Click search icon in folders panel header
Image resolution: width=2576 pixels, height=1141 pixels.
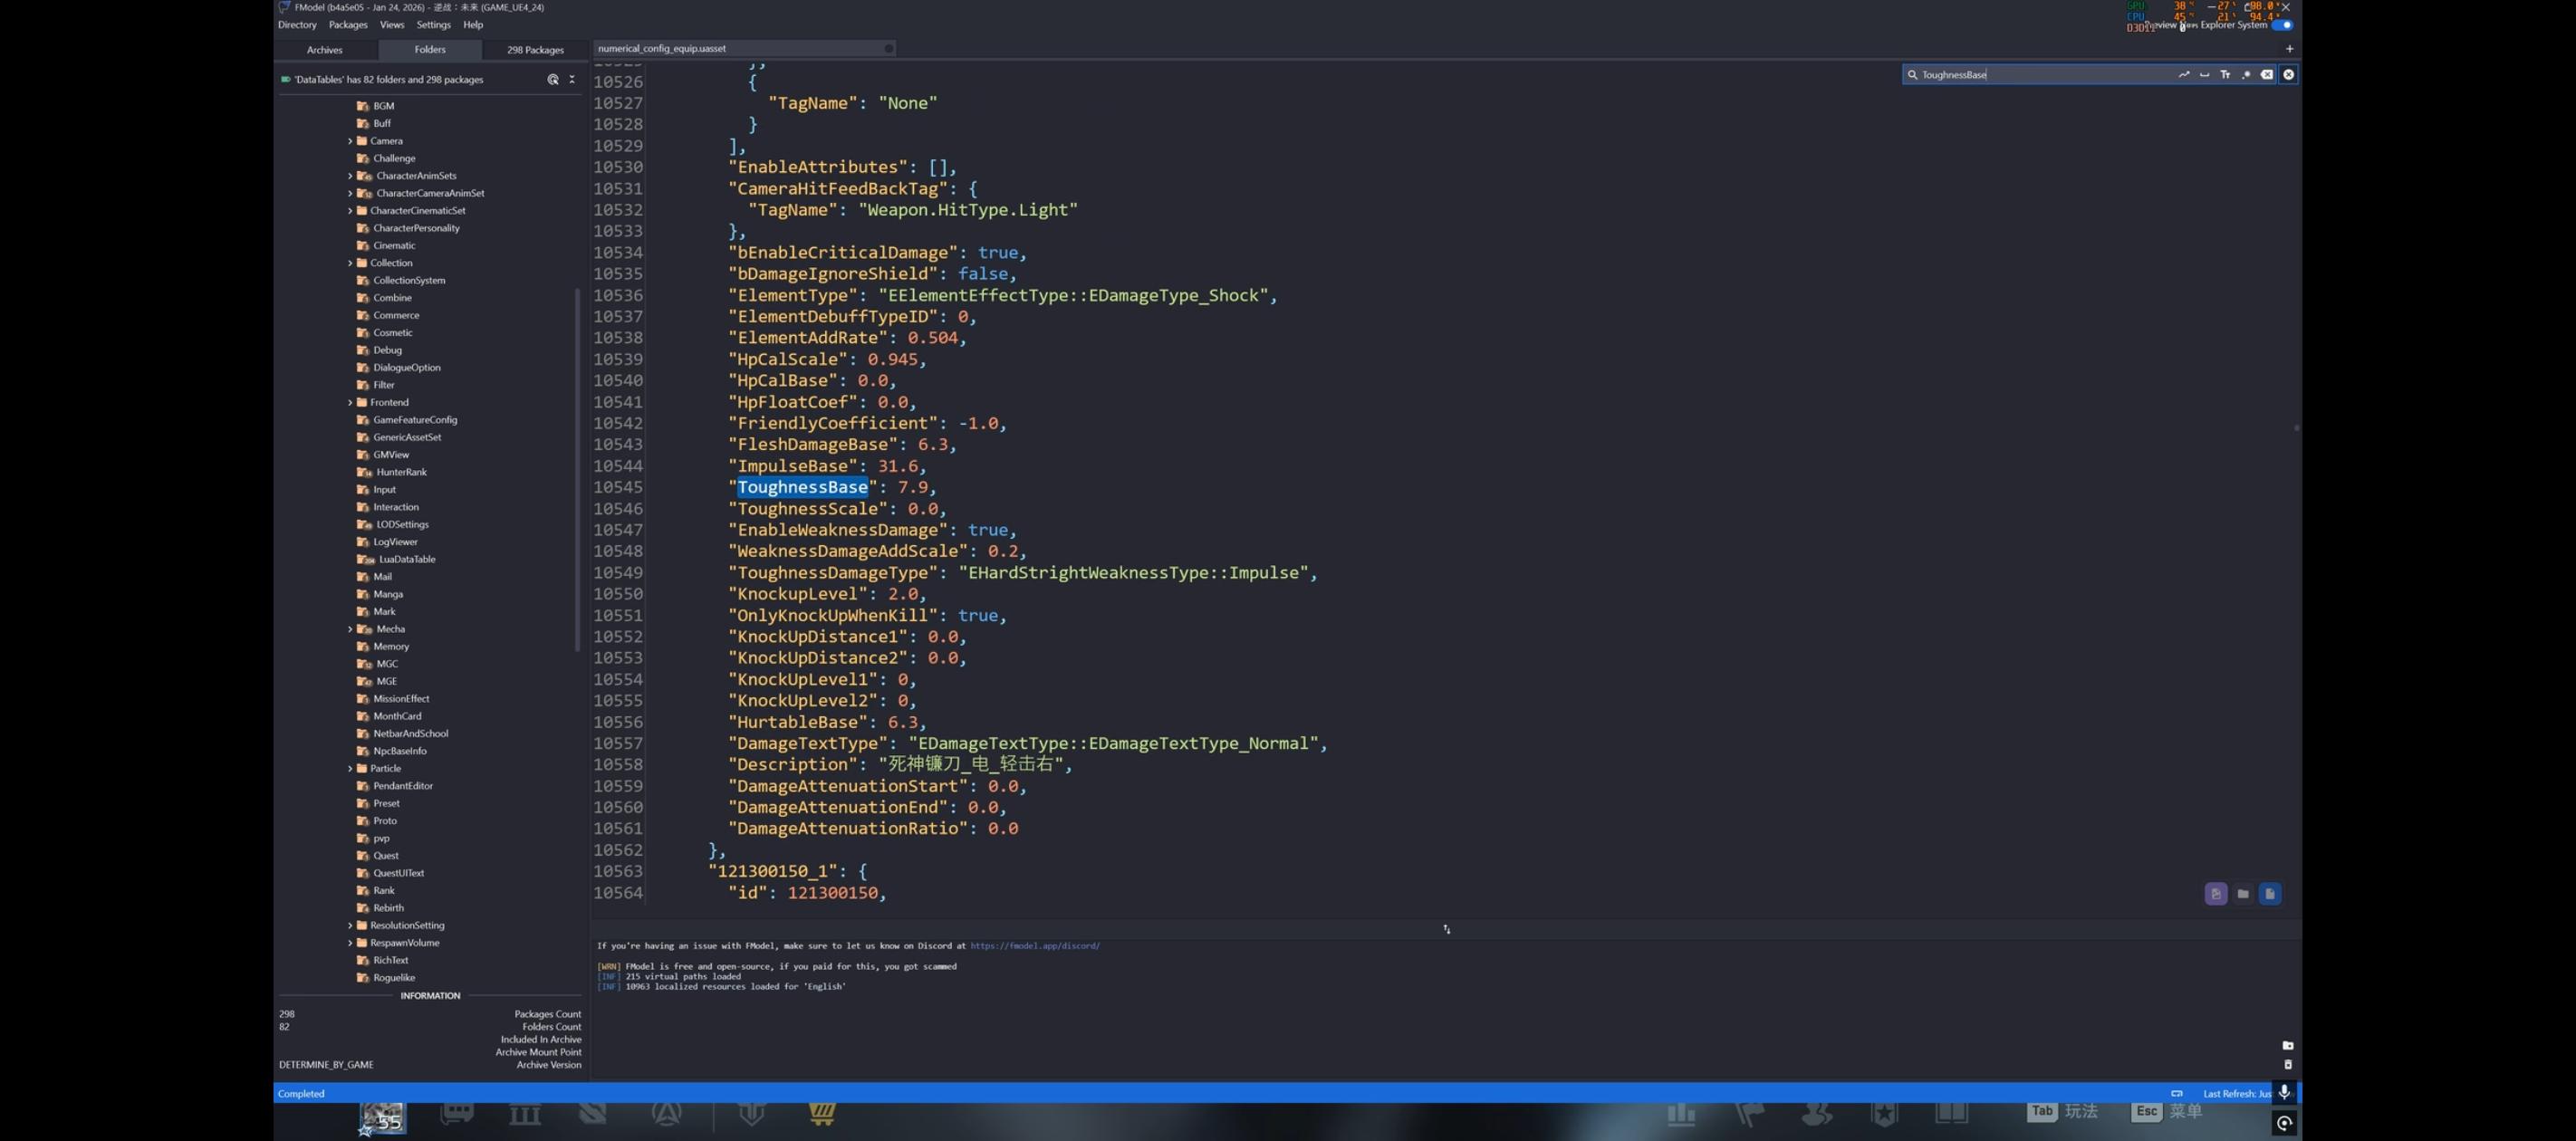[x=552, y=79]
